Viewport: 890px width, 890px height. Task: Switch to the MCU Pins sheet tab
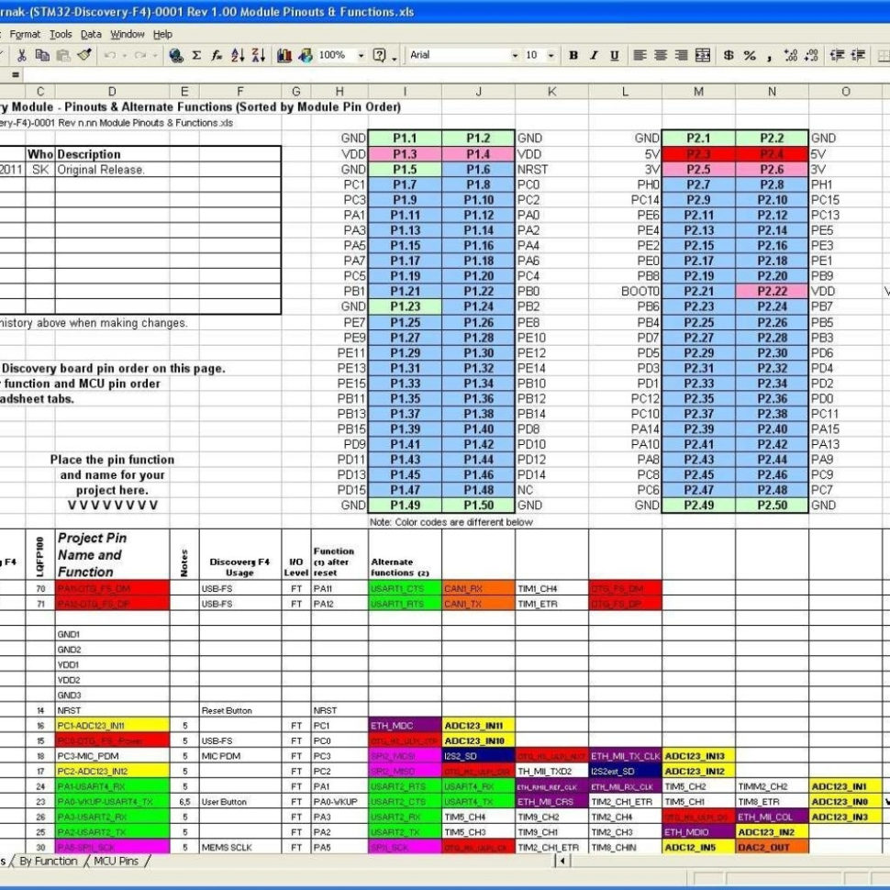[115, 862]
